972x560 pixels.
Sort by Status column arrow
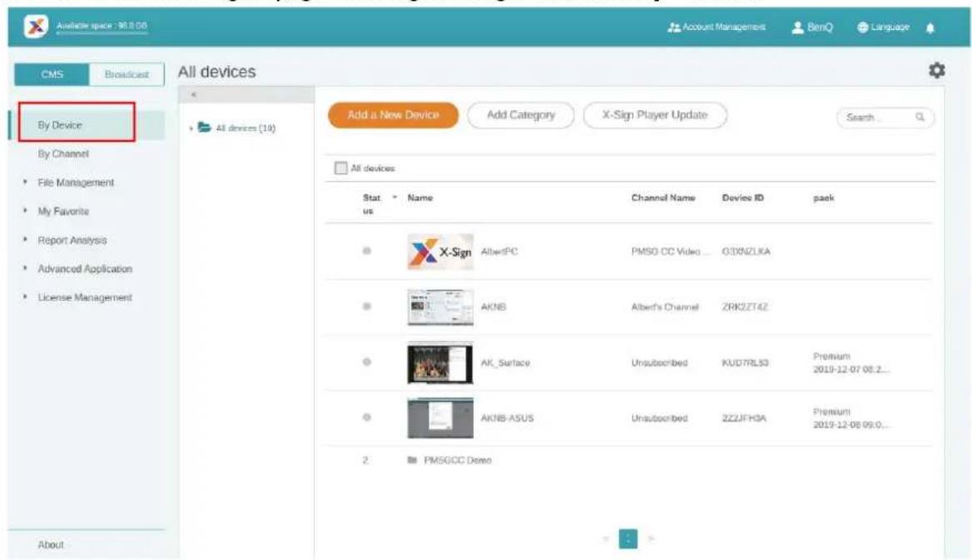394,197
